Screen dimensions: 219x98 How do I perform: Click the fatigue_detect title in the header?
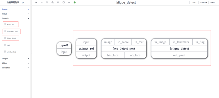[x=125, y=3]
